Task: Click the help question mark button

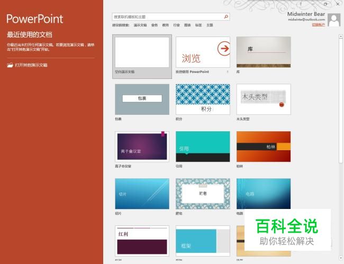Action: (301, 4)
